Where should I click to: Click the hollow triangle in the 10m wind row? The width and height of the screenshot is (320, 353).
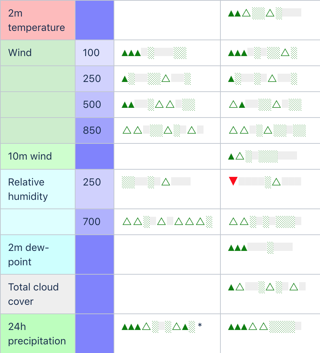[240, 156]
